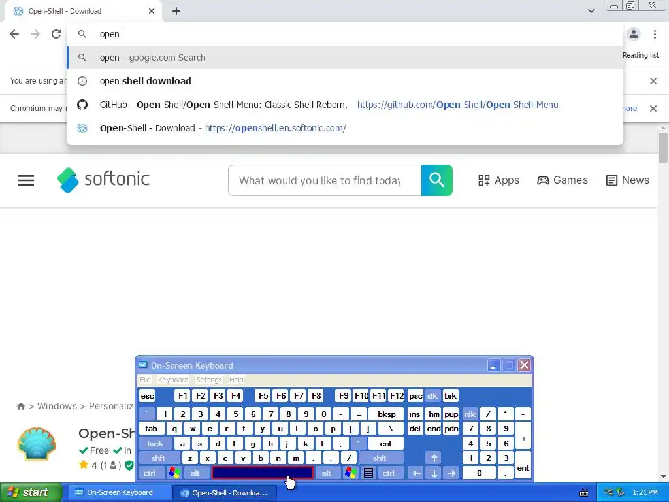Toggle the caps lock key on the keyboard
The height and width of the screenshot is (502, 669).
[155, 444]
